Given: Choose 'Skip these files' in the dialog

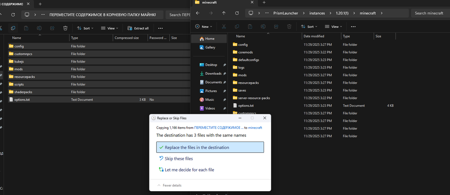Looking at the screenshot, I should click(210, 159).
